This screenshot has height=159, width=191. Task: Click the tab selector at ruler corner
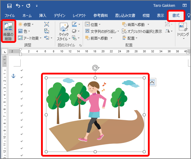tap(5, 52)
